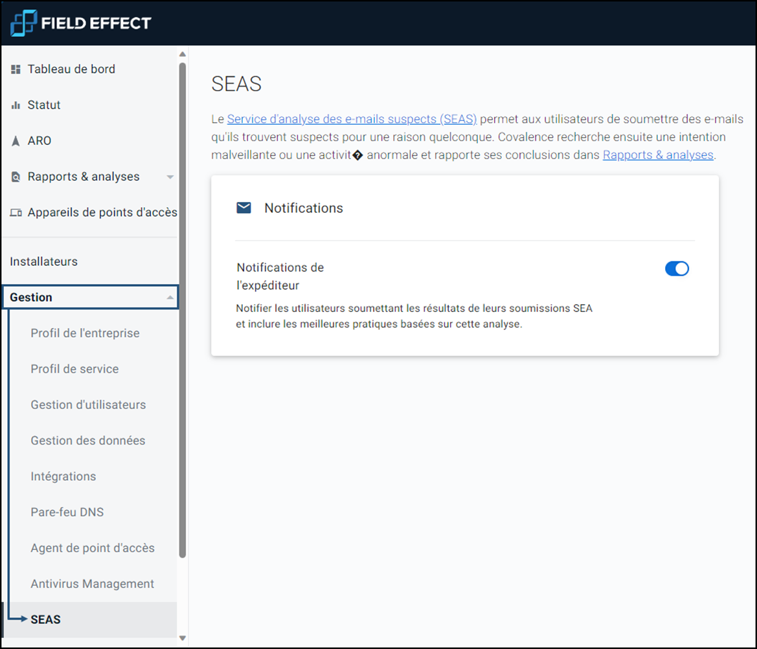Go to Gestion d'utilisateurs

(x=88, y=404)
